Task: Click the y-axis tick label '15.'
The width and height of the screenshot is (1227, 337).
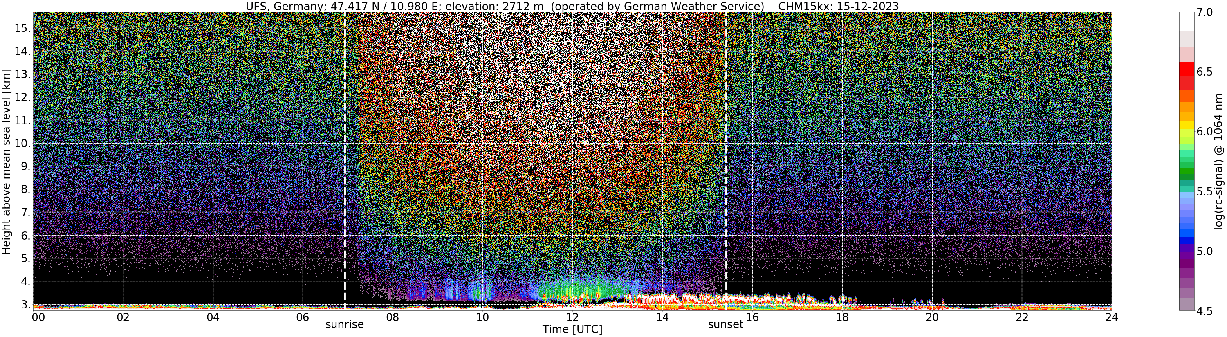Action: (x=22, y=28)
